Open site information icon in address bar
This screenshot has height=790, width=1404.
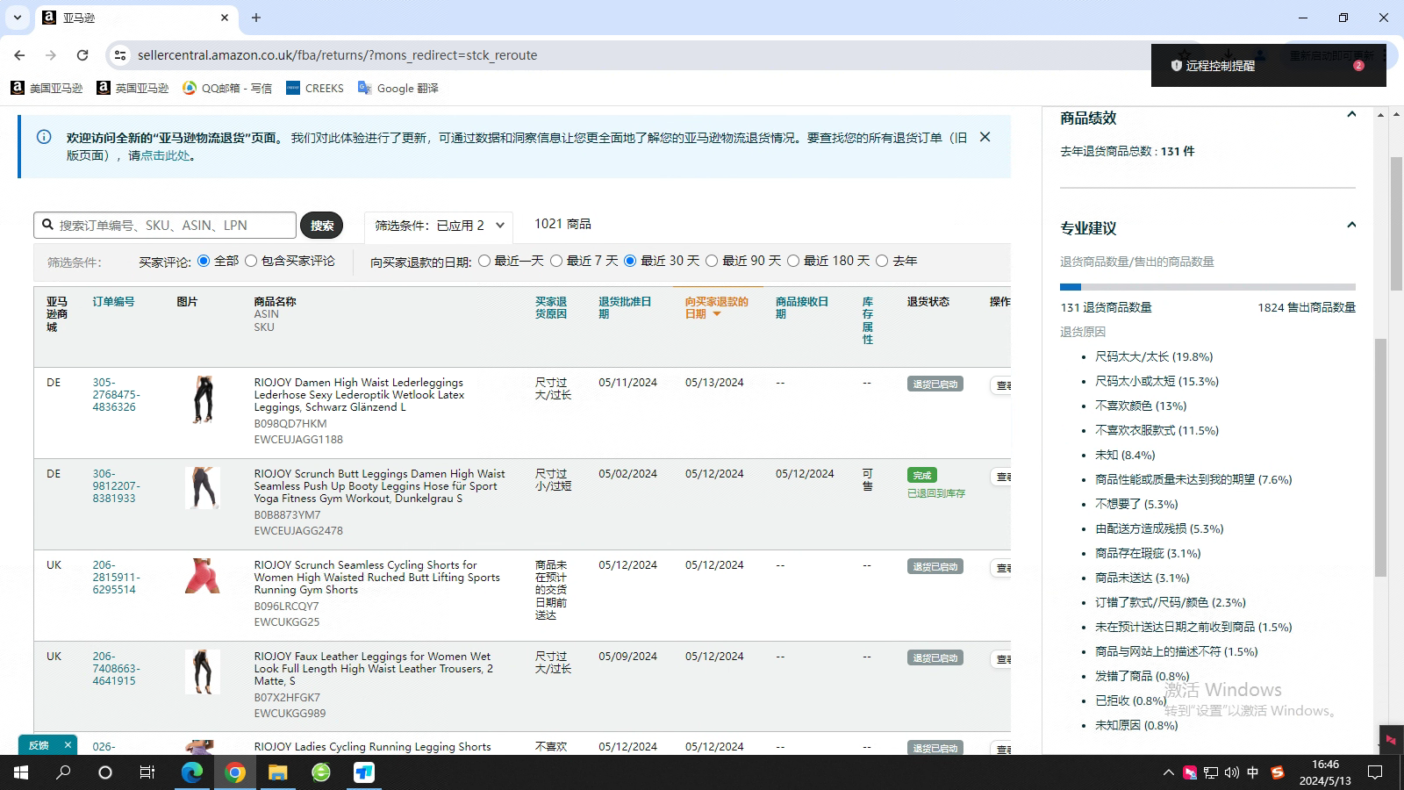pyautogui.click(x=120, y=55)
